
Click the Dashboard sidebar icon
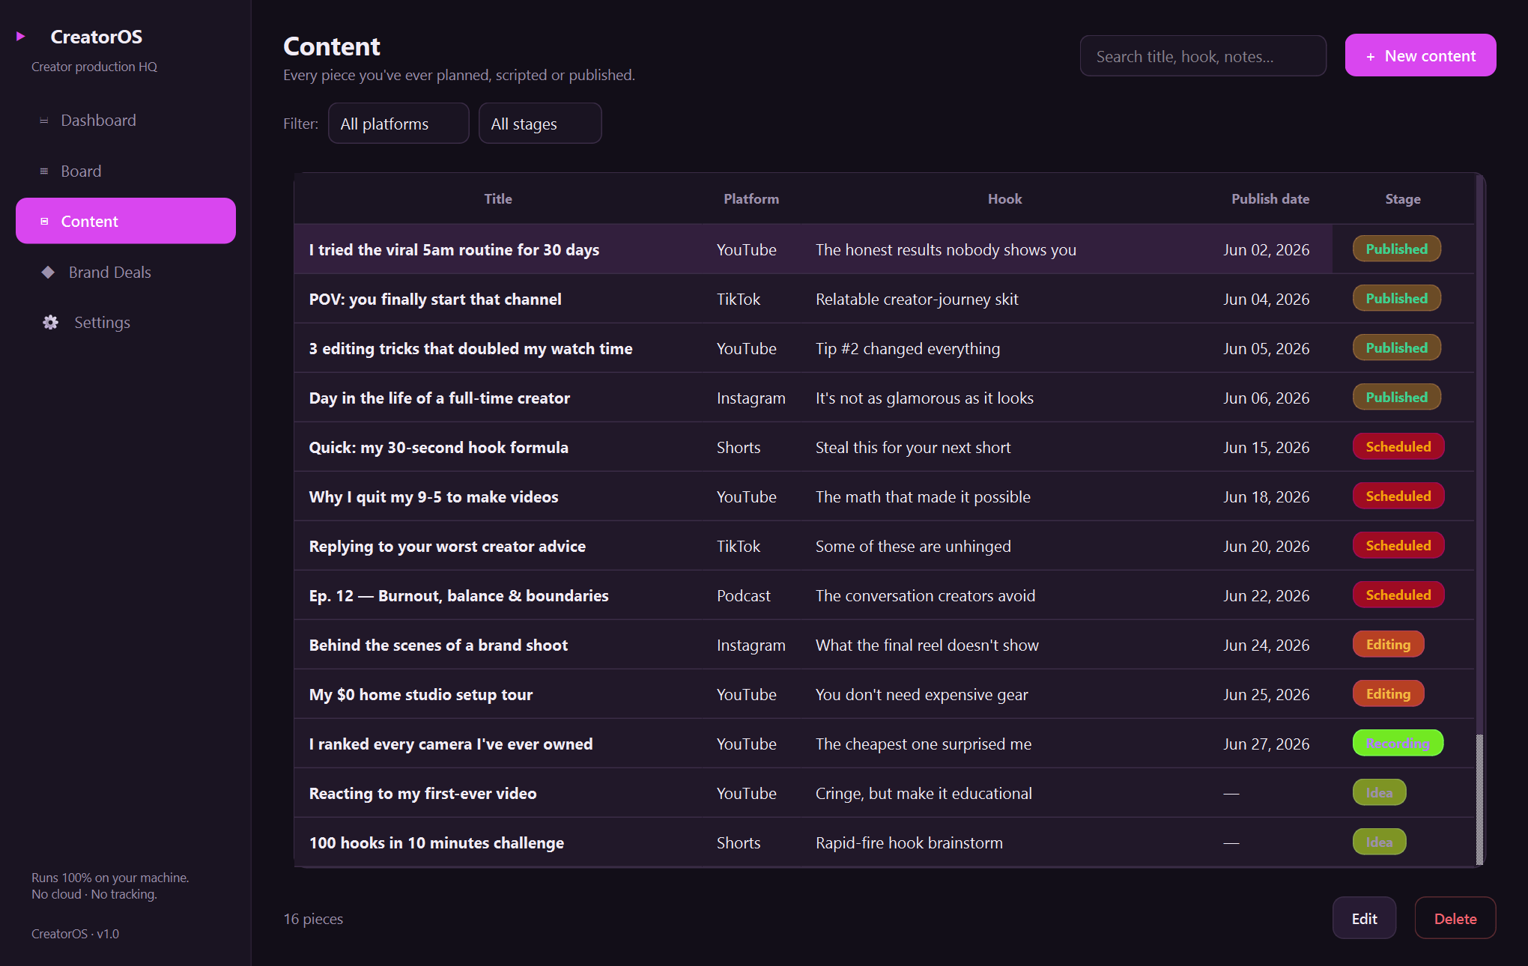(x=44, y=121)
